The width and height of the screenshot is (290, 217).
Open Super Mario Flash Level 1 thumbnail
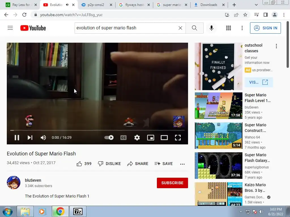(218, 106)
